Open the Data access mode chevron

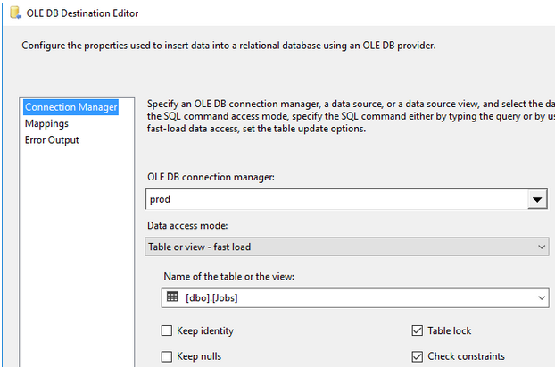(x=542, y=247)
